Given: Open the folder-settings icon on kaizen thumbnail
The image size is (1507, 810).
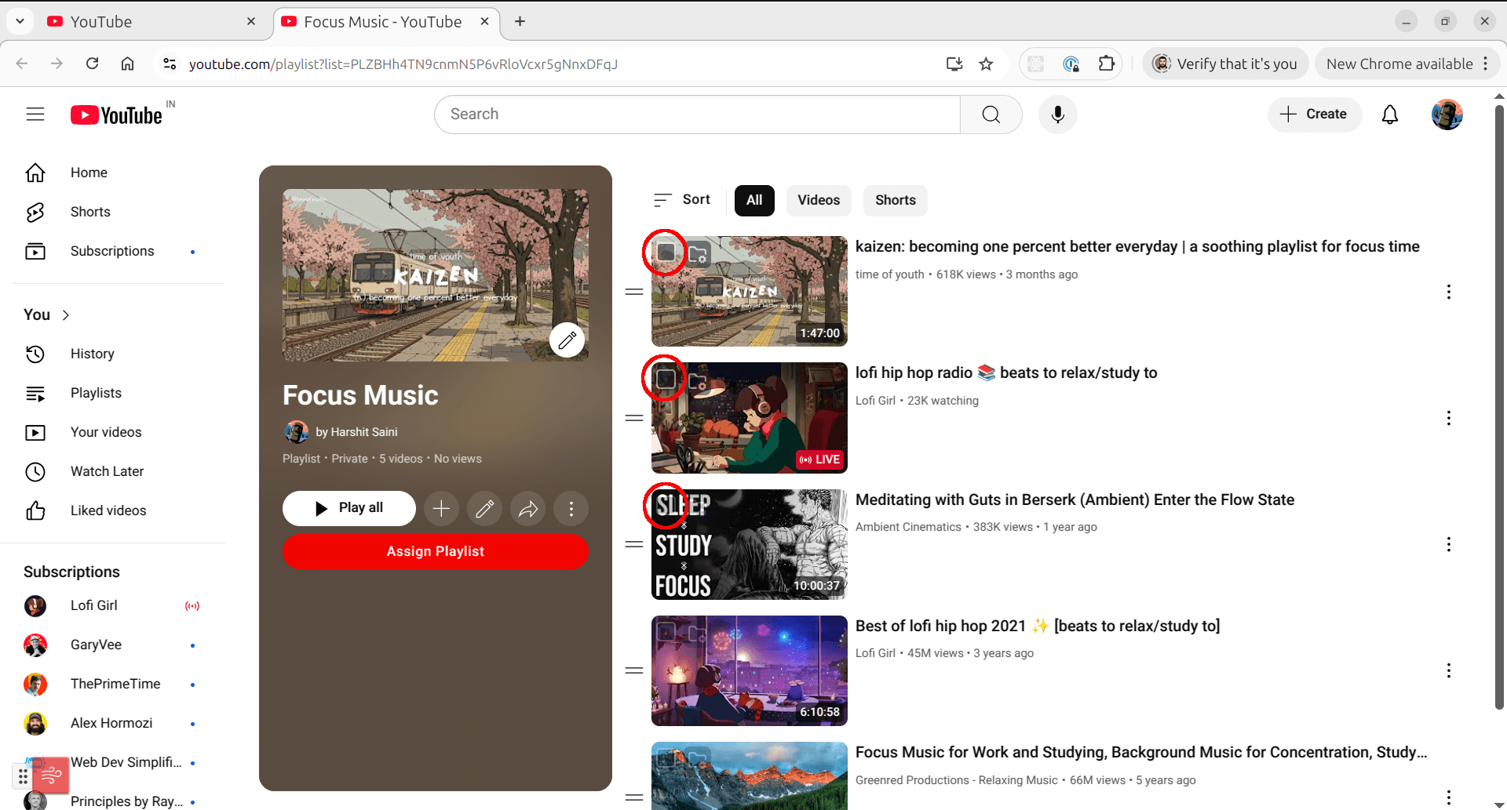Looking at the screenshot, I should (698, 254).
